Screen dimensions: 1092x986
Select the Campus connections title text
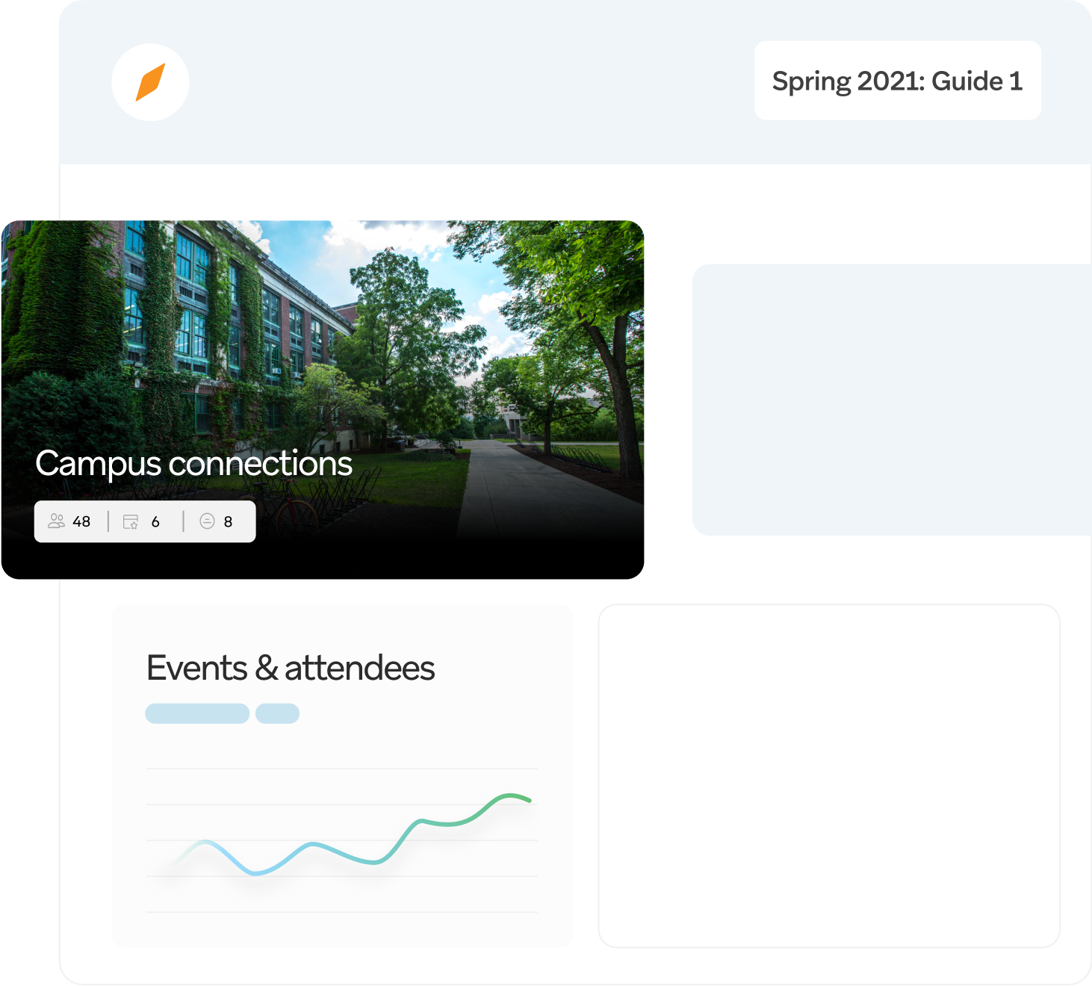(193, 463)
